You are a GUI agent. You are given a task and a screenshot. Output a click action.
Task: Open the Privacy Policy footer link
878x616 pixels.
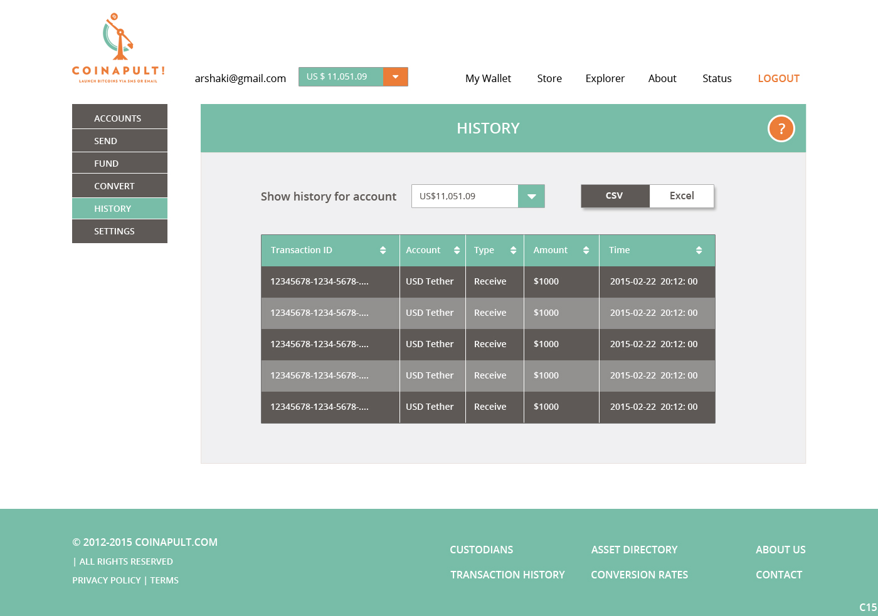(107, 580)
